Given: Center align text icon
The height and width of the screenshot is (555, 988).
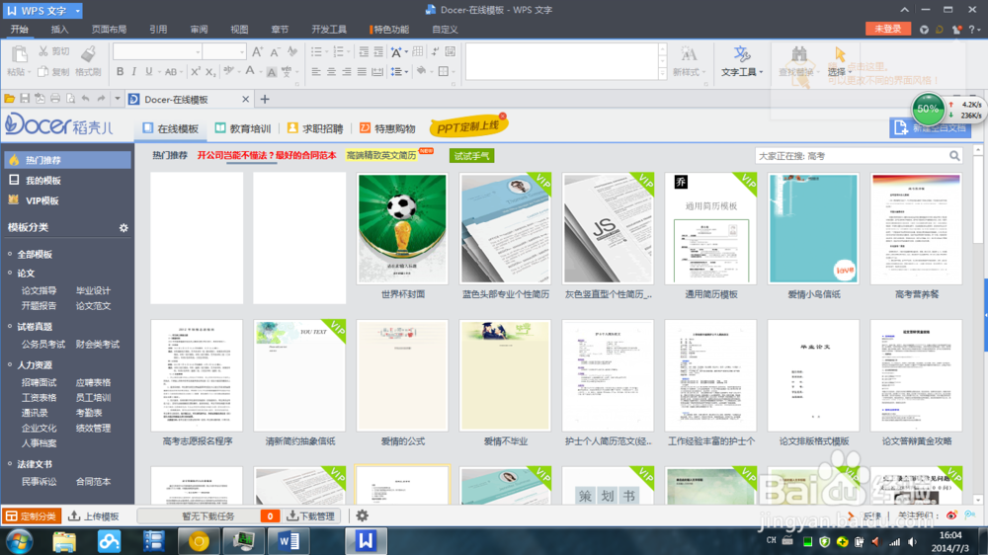Looking at the screenshot, I should pos(331,72).
